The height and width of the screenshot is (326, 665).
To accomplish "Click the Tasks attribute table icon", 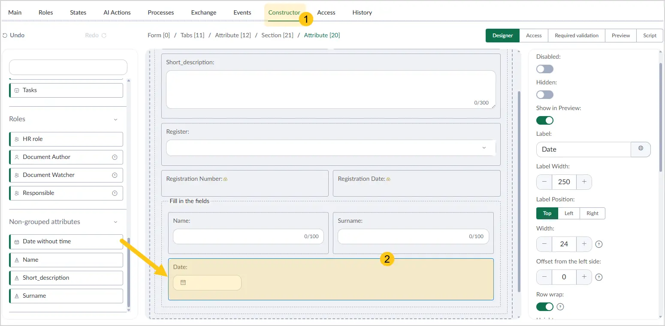I will (x=17, y=90).
